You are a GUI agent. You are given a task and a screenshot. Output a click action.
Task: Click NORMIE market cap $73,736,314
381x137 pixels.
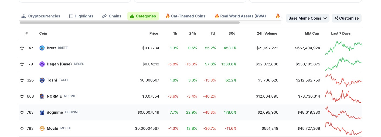pos(309,96)
